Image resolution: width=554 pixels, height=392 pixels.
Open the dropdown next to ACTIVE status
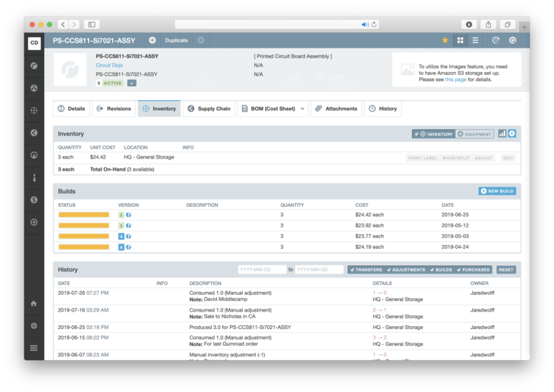(x=131, y=83)
